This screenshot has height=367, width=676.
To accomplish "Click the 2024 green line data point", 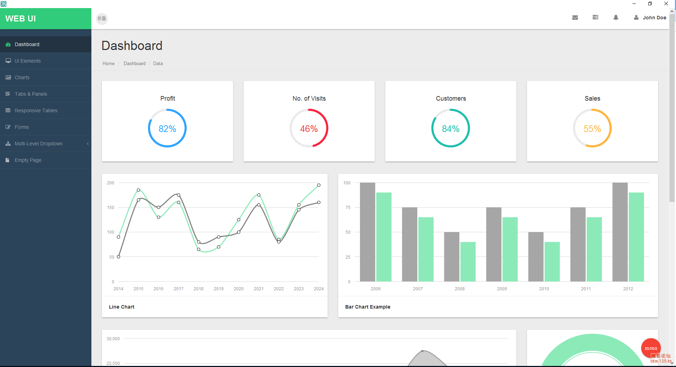I will [x=319, y=185].
